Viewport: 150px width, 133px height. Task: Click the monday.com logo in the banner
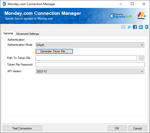point(142,16)
